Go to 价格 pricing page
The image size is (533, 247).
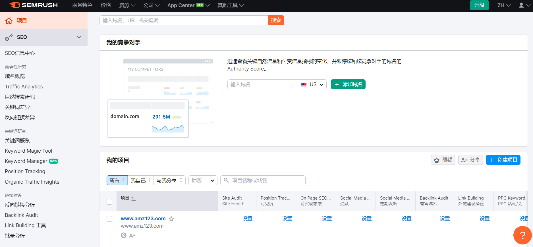[x=106, y=5]
